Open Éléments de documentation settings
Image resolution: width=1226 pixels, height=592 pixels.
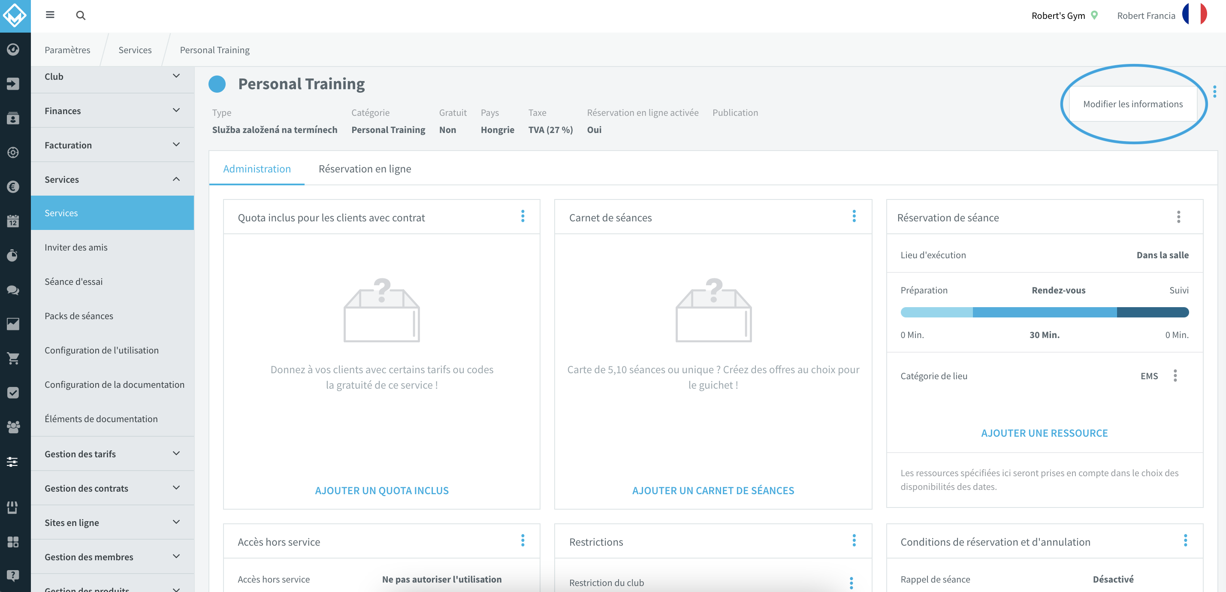(x=112, y=419)
